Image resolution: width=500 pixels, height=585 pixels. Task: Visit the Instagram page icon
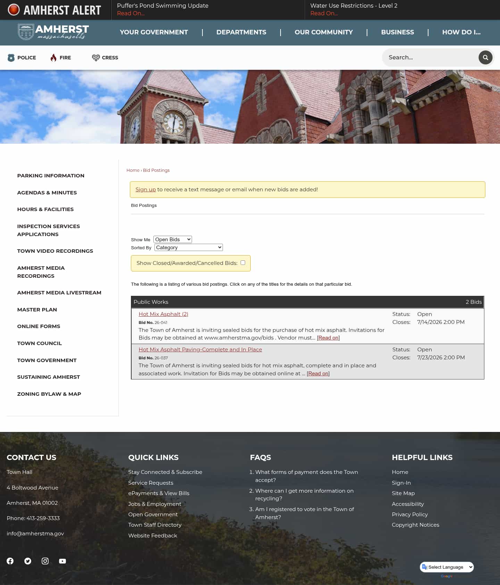coord(45,561)
